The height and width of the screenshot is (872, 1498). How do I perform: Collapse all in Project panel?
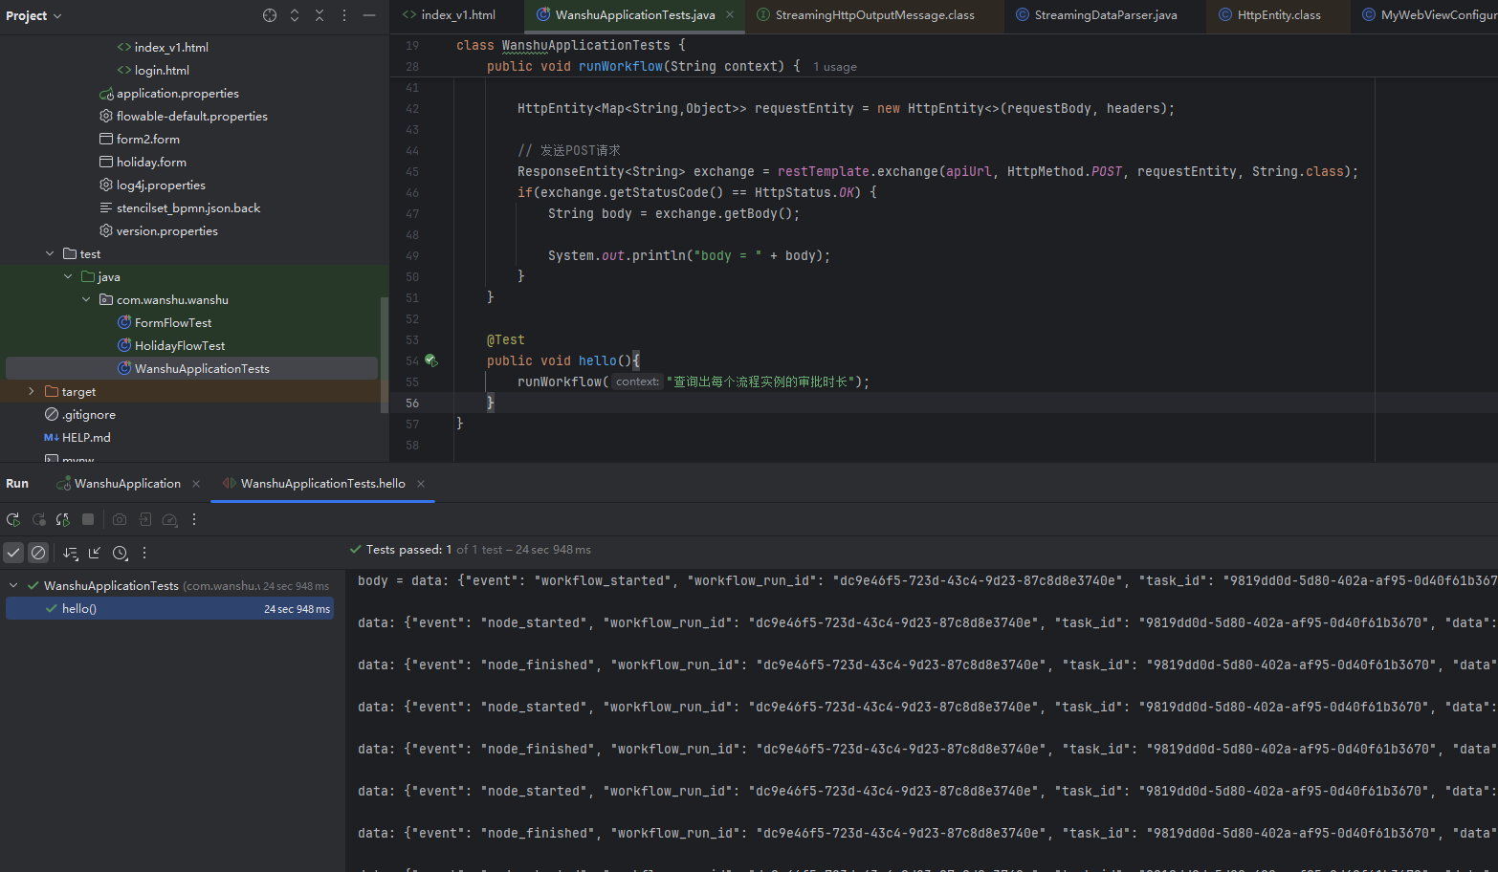(x=319, y=15)
